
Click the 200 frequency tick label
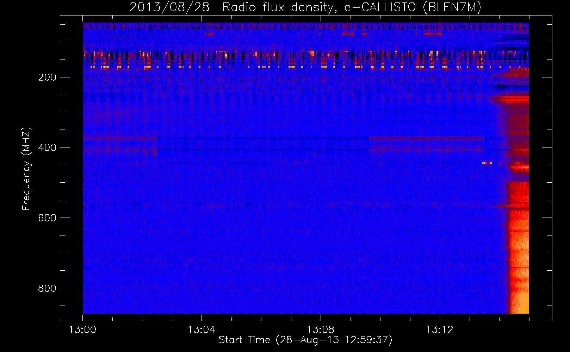coord(47,77)
